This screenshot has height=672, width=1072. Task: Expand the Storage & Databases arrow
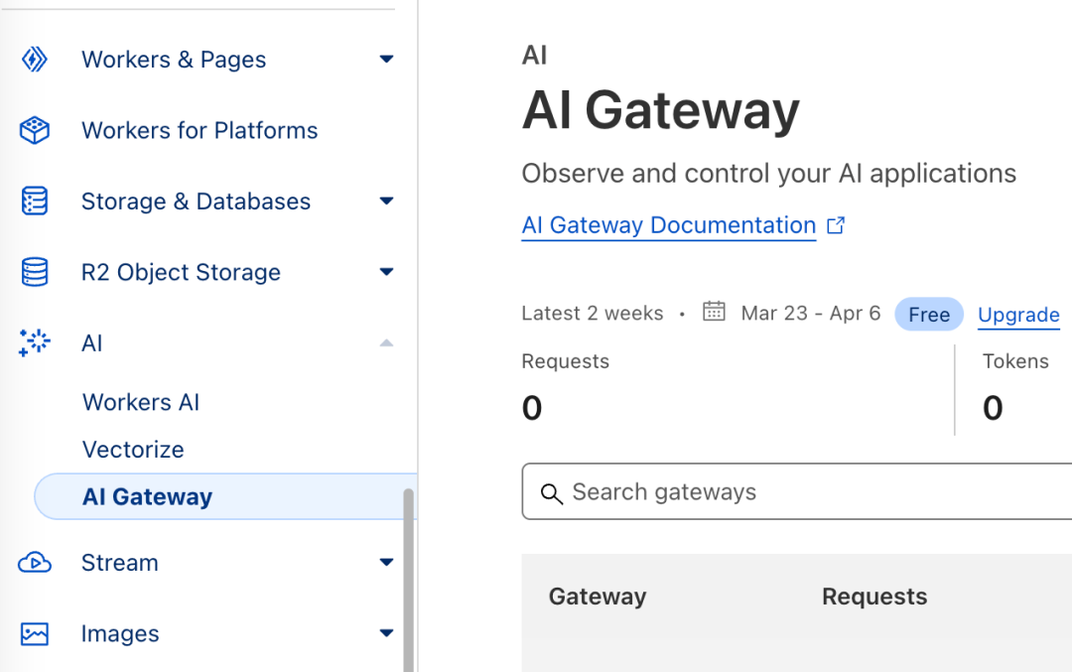coord(386,201)
